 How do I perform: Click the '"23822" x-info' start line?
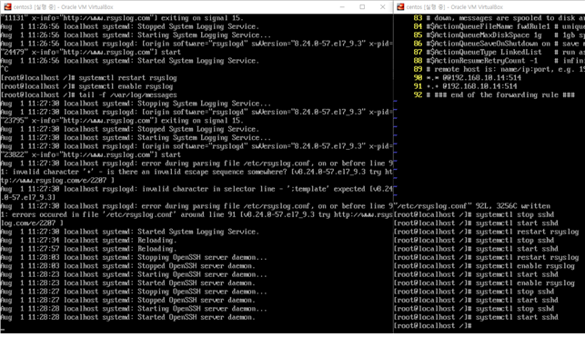[x=91, y=155]
